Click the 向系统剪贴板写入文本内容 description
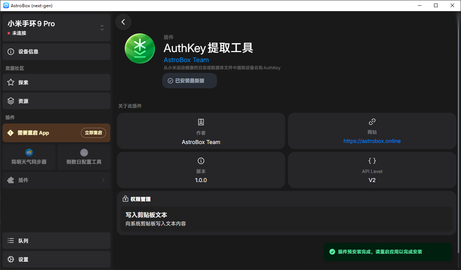Screen dimensions: 461x270 coord(156,224)
